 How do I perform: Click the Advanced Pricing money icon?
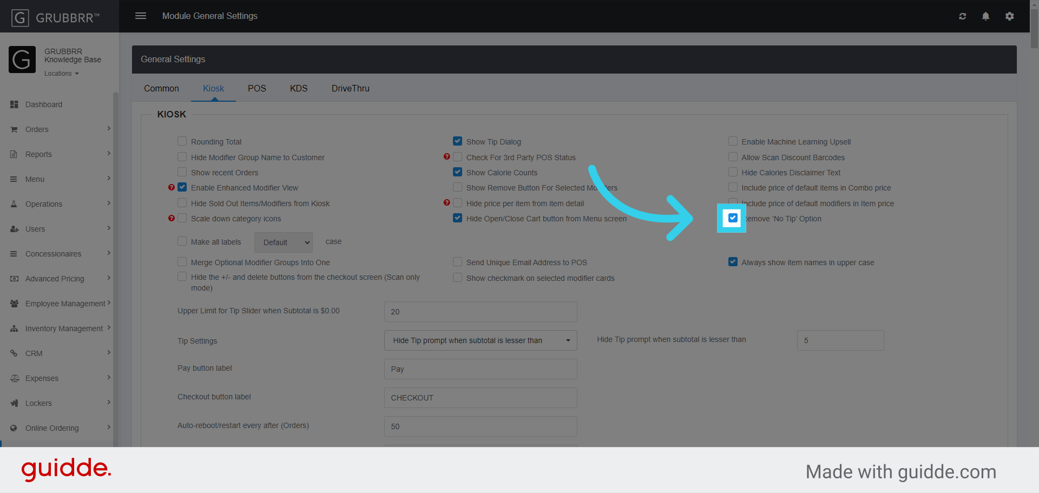pyautogui.click(x=14, y=279)
